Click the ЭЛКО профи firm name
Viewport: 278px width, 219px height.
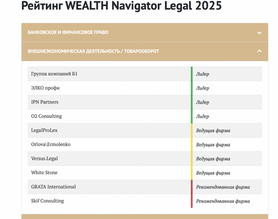(45, 88)
